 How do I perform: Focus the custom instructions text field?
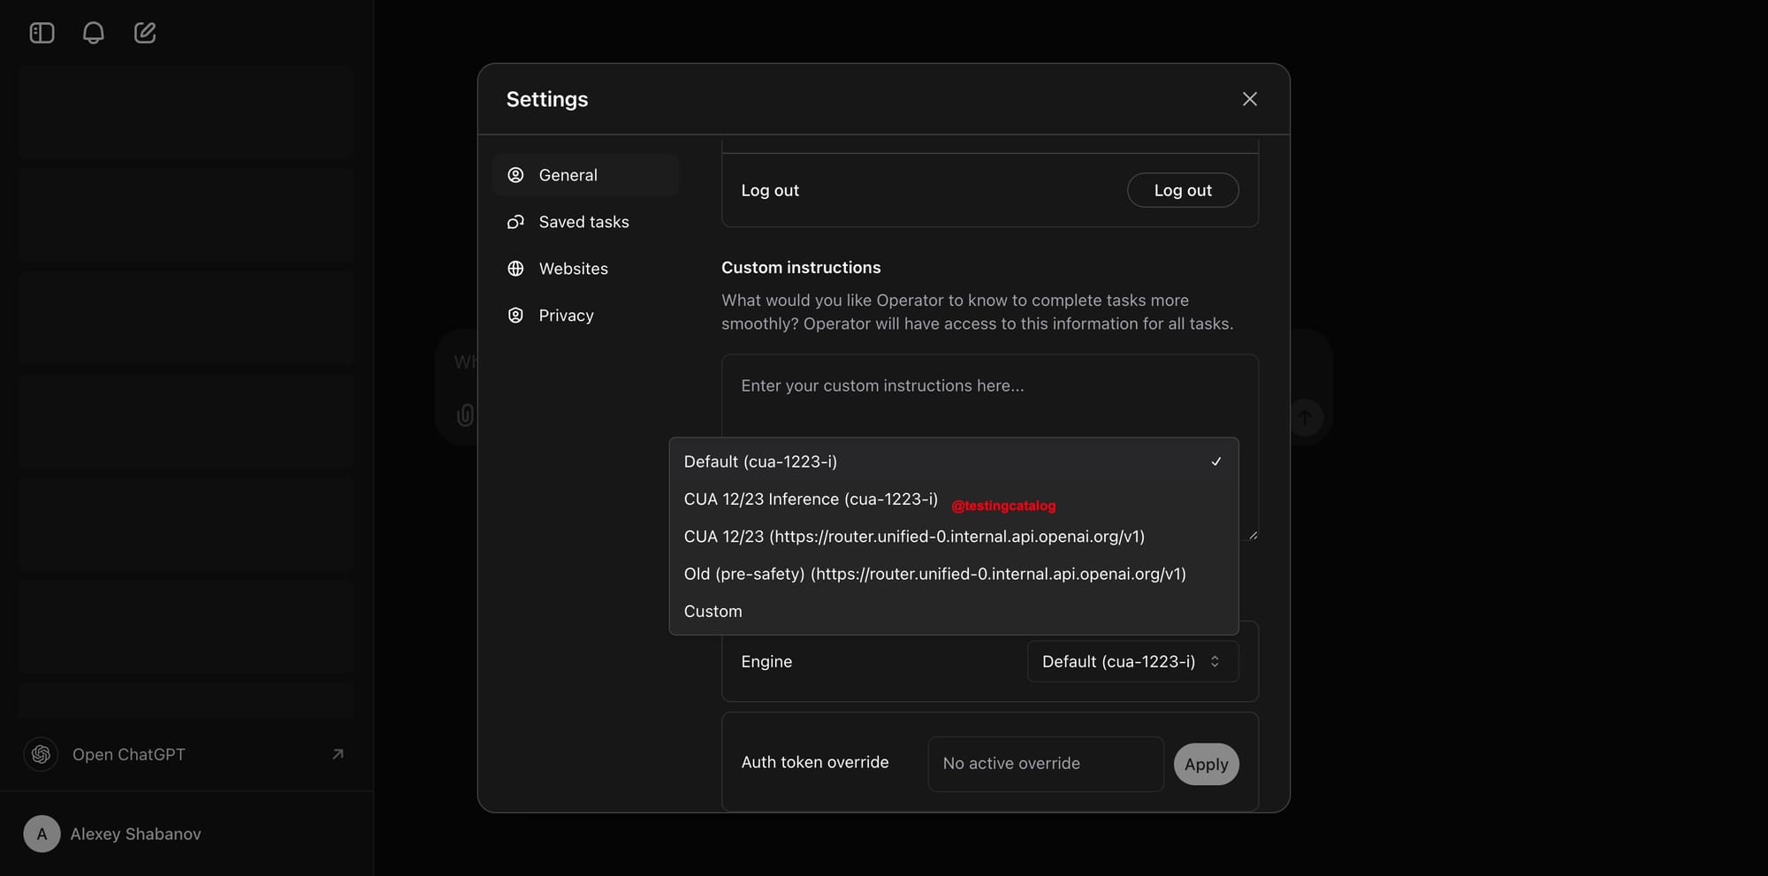990,447
